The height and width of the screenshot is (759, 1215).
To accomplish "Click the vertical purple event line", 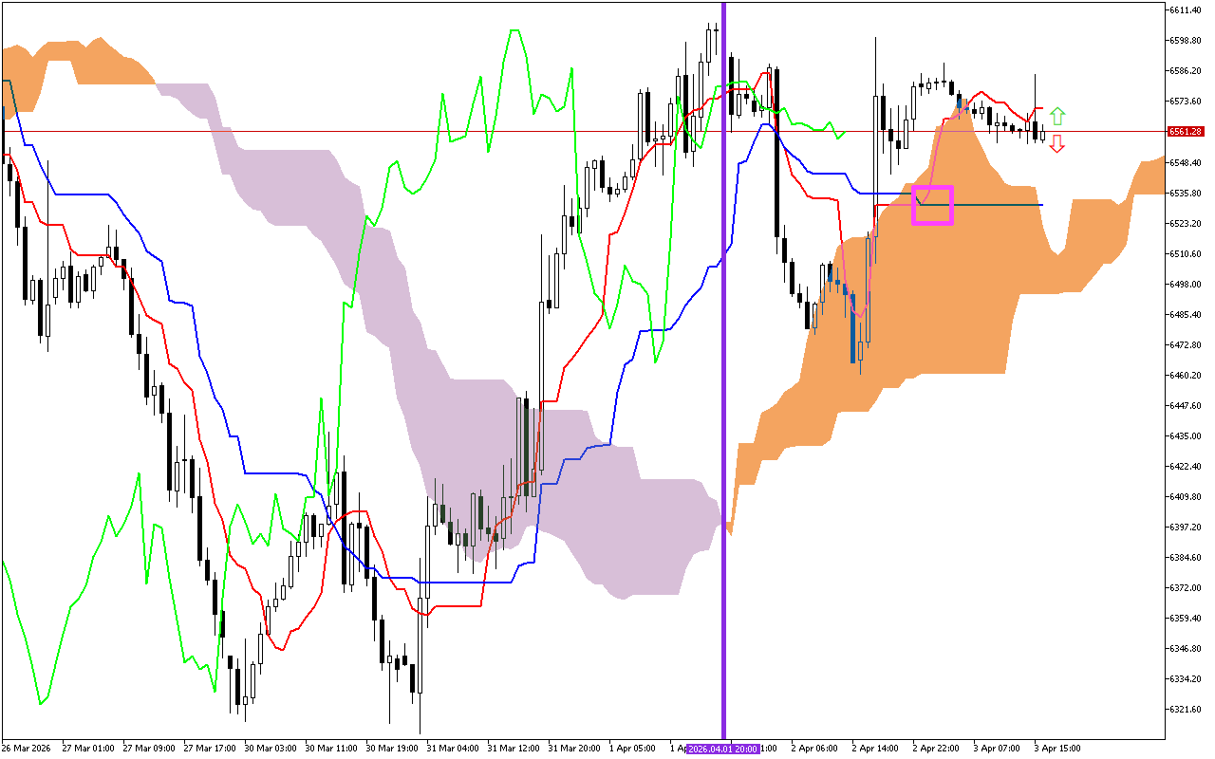I will pyautogui.click(x=724, y=379).
